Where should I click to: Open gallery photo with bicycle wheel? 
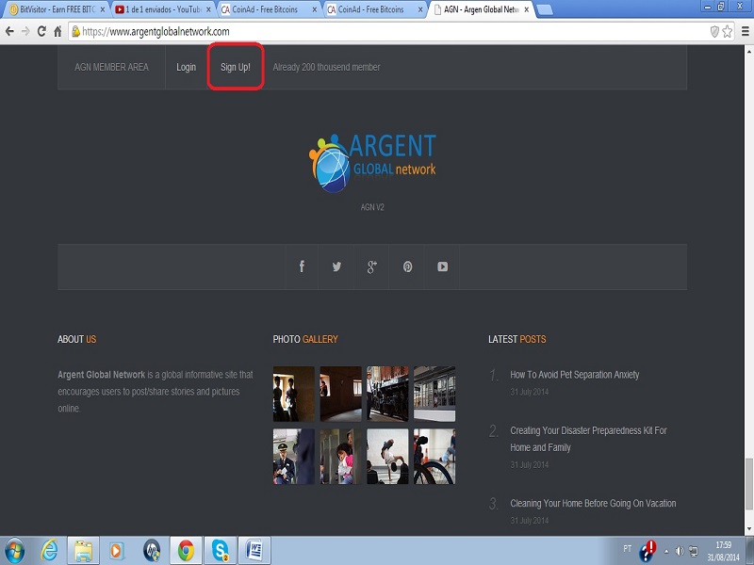[x=434, y=457]
